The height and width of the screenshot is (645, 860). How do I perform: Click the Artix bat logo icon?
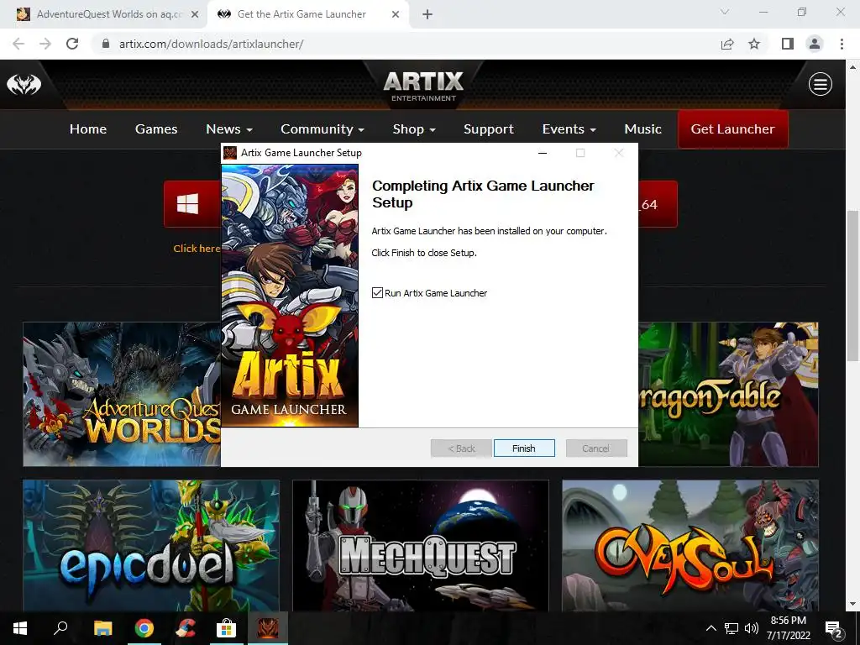pos(24,85)
